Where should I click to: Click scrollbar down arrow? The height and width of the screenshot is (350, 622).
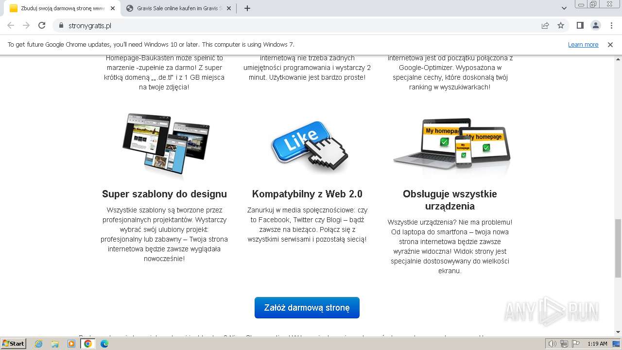[x=618, y=332]
